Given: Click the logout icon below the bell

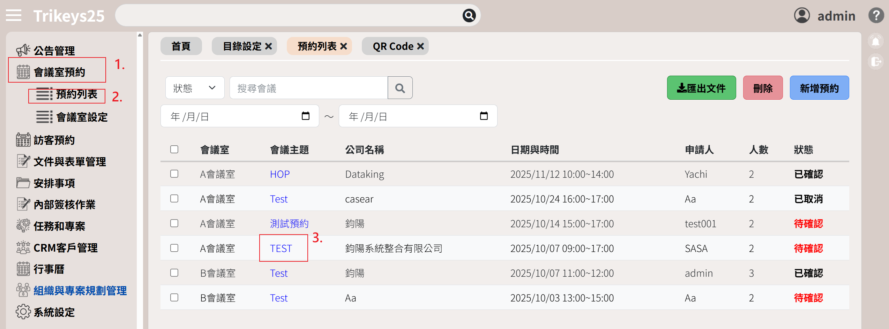Looking at the screenshot, I should 875,62.
